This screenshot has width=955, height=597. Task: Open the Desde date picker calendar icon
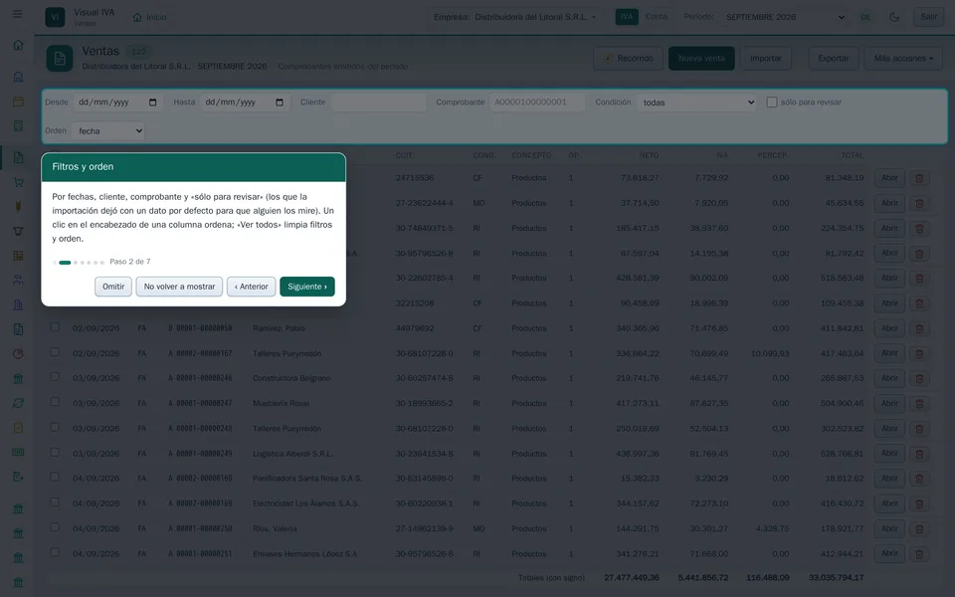pyautogui.click(x=153, y=102)
